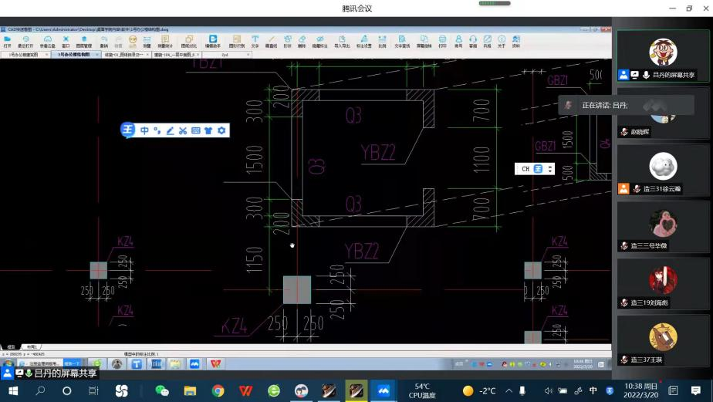Click 图形识别 shape recognition tool
The image size is (713, 402).
(236, 42)
